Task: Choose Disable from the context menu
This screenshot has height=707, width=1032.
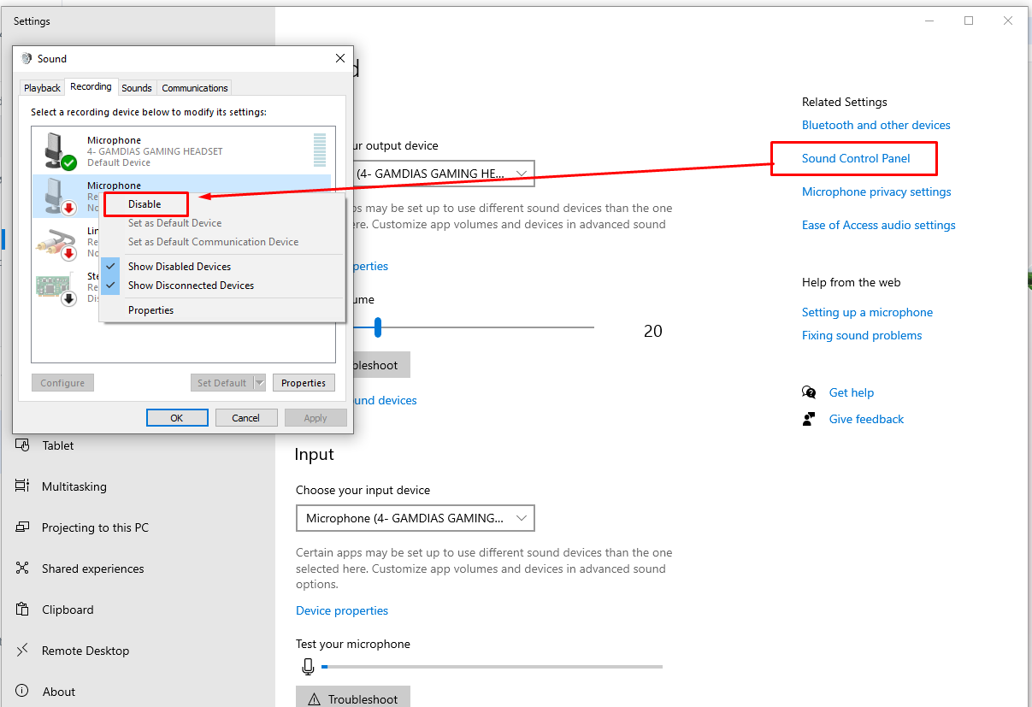Action: click(144, 204)
